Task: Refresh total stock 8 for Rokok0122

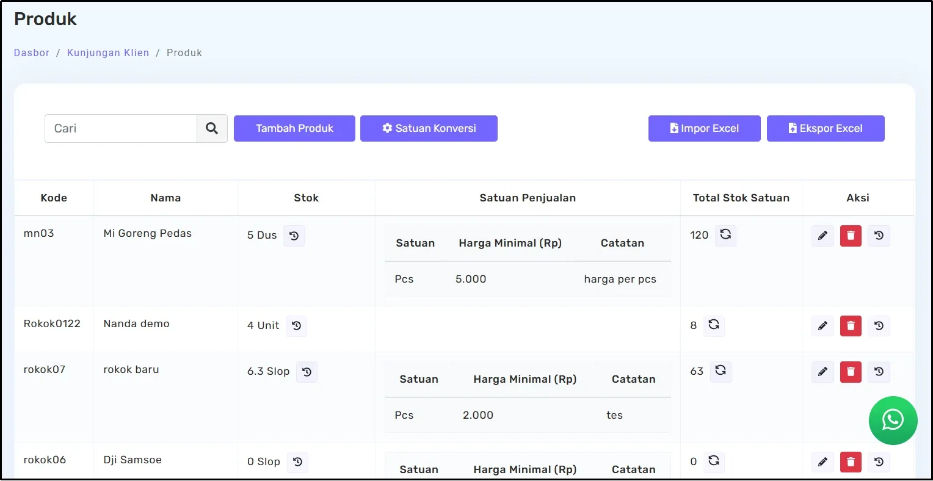Action: pyautogui.click(x=714, y=325)
